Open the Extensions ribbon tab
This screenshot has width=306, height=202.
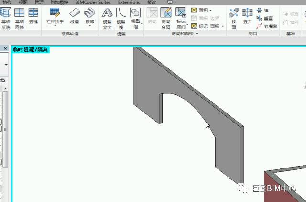coord(129,2)
